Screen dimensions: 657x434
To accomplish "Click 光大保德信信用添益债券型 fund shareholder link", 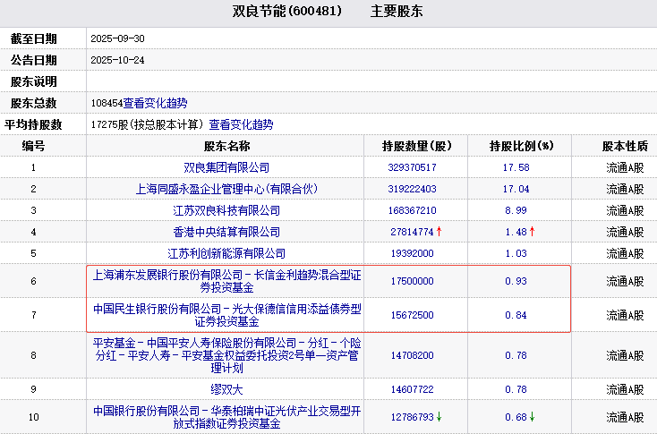I will (x=226, y=315).
